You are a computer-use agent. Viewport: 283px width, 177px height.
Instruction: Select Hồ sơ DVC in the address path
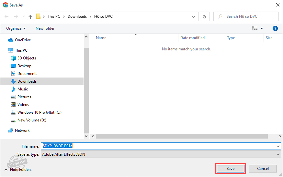click(103, 16)
